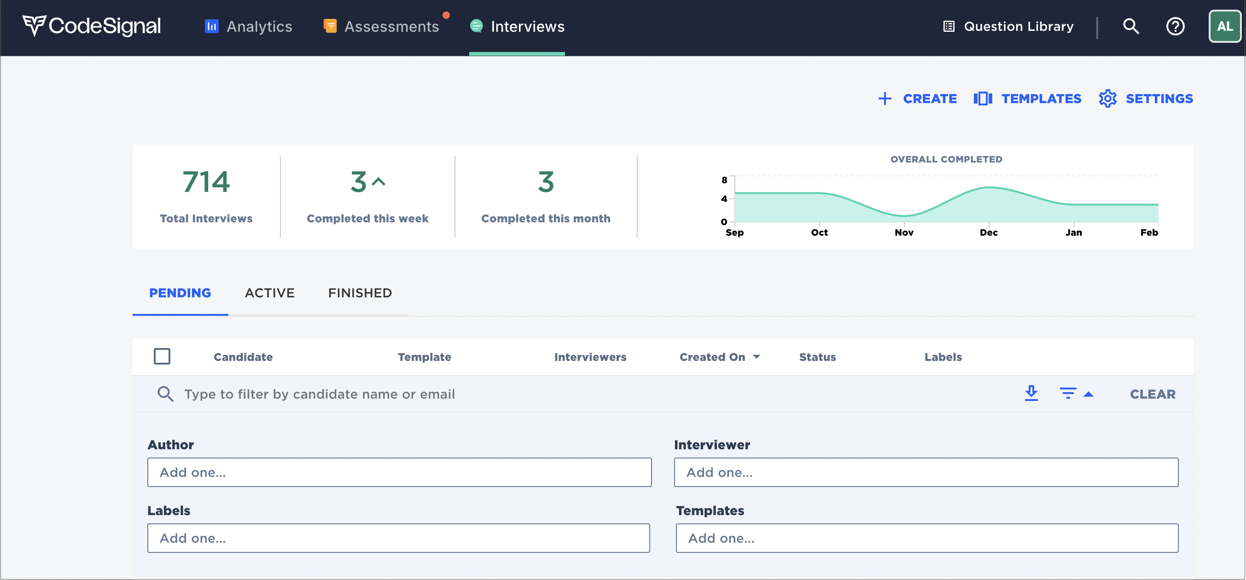The image size is (1246, 580).
Task: Switch to the Active tab
Action: click(x=269, y=293)
